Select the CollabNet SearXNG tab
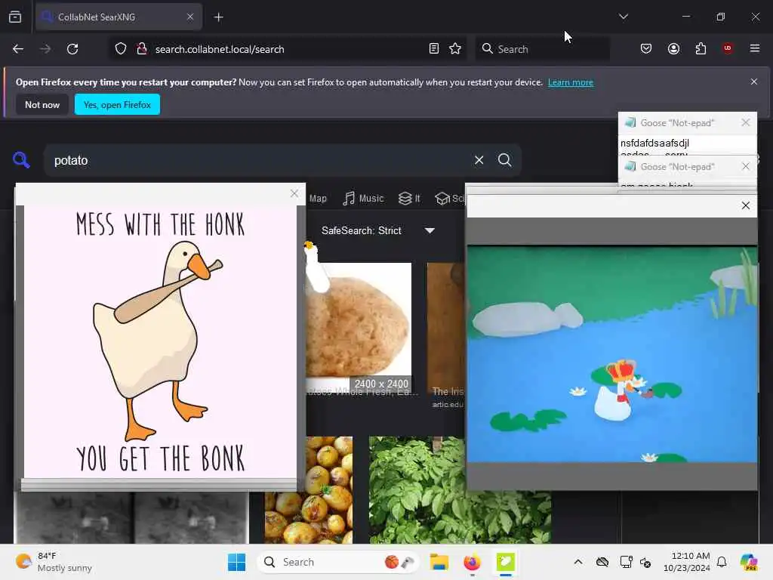Screen dimensions: 773x580 tap(119, 17)
